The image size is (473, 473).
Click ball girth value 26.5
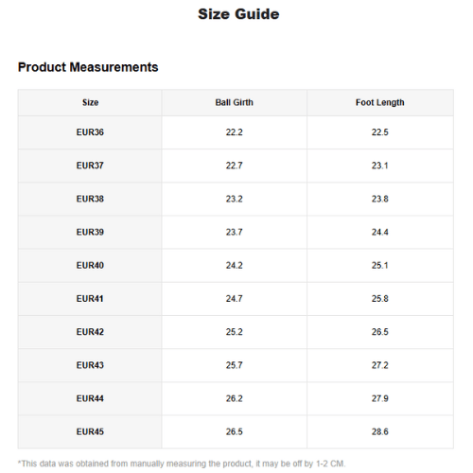pyautogui.click(x=234, y=431)
